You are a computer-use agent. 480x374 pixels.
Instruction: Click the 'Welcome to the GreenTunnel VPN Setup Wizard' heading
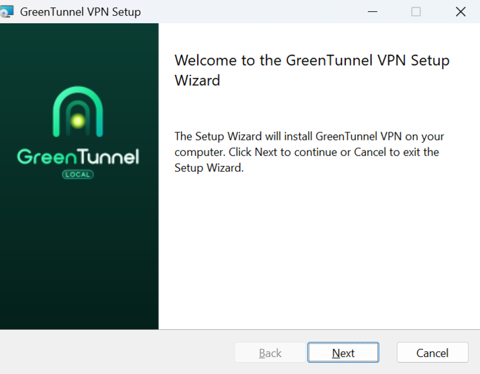[x=312, y=70]
